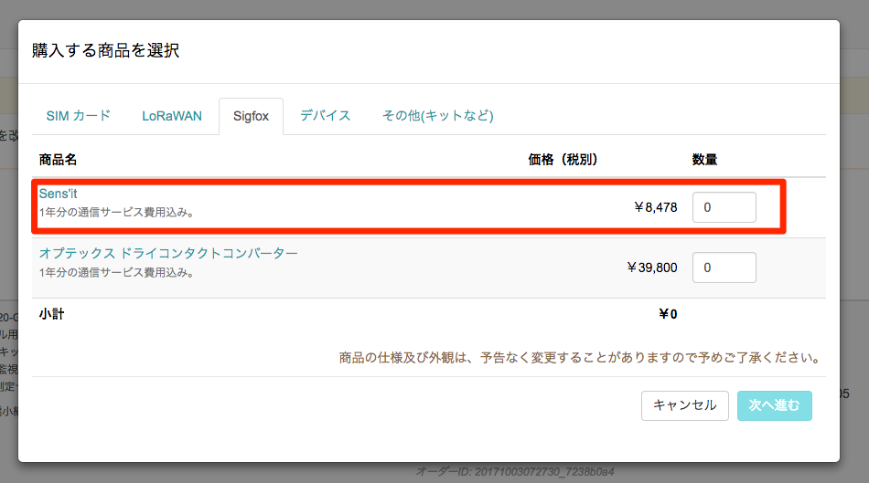Click the 商品の仕様及び外観 disclaimer note
The image size is (869, 483).
(580, 358)
